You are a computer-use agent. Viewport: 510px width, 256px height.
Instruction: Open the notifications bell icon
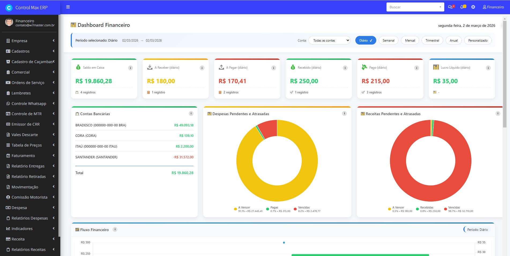pyautogui.click(x=462, y=7)
